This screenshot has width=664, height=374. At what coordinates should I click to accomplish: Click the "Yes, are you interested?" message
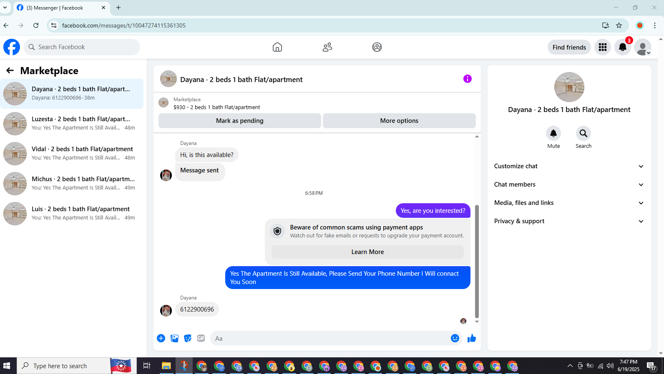[x=433, y=211]
